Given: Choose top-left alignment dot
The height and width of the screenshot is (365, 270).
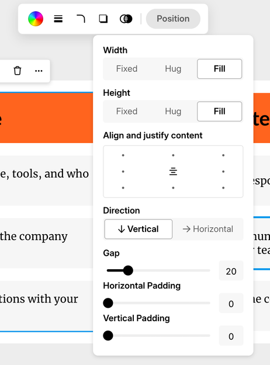Looking at the screenshot, I should (123, 155).
